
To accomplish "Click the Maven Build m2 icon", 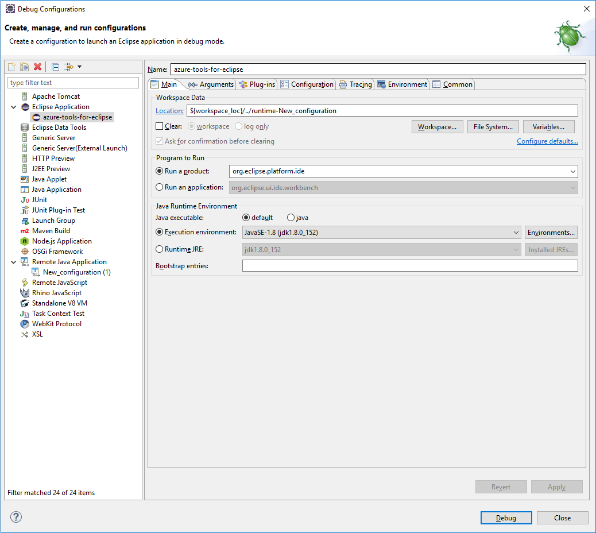I will (x=25, y=231).
